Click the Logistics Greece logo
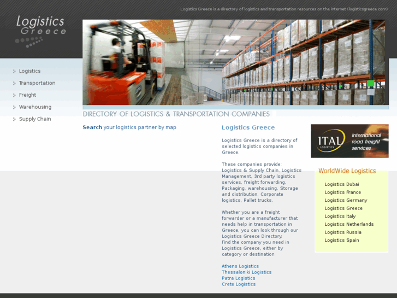This screenshot has height=298, width=397. (41, 31)
